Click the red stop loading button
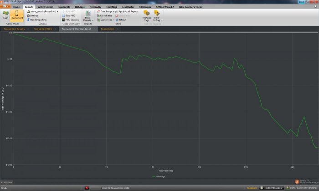 [87, 187]
